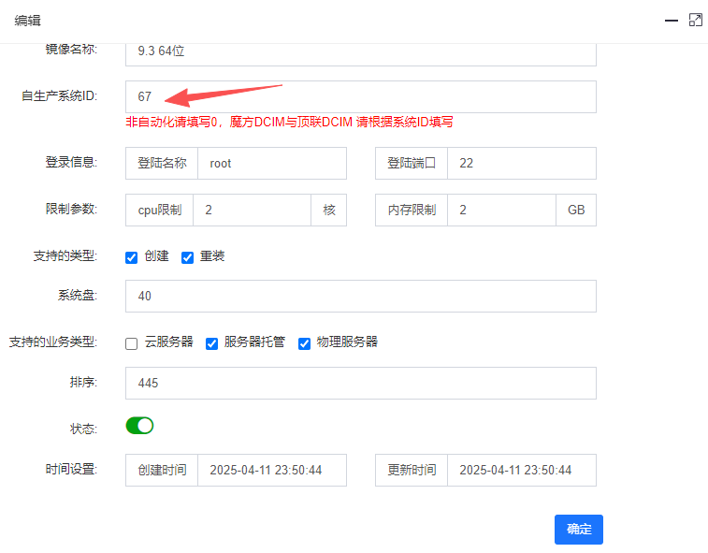Image resolution: width=708 pixels, height=553 pixels.
Task: Click the 登陆端口 input with 22
Action: (521, 163)
